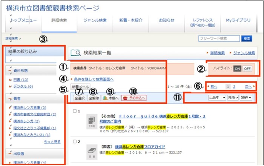Click the フリーワード検索 input field
264x166 pixels.
[x=219, y=38]
